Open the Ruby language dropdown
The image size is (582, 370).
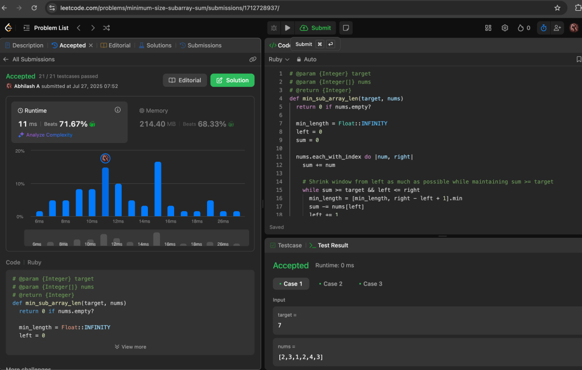(279, 59)
